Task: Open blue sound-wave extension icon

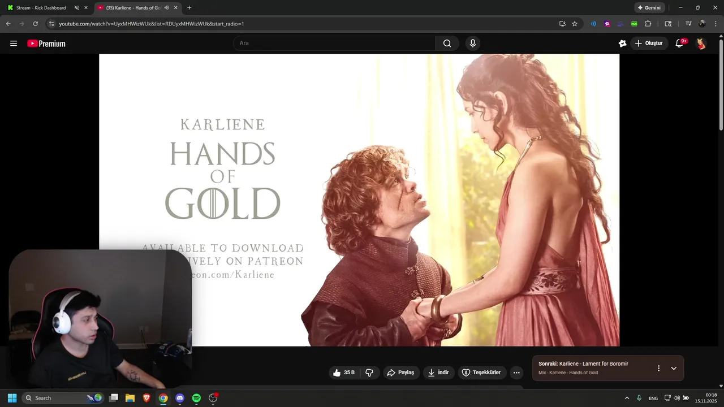Action: point(593,24)
